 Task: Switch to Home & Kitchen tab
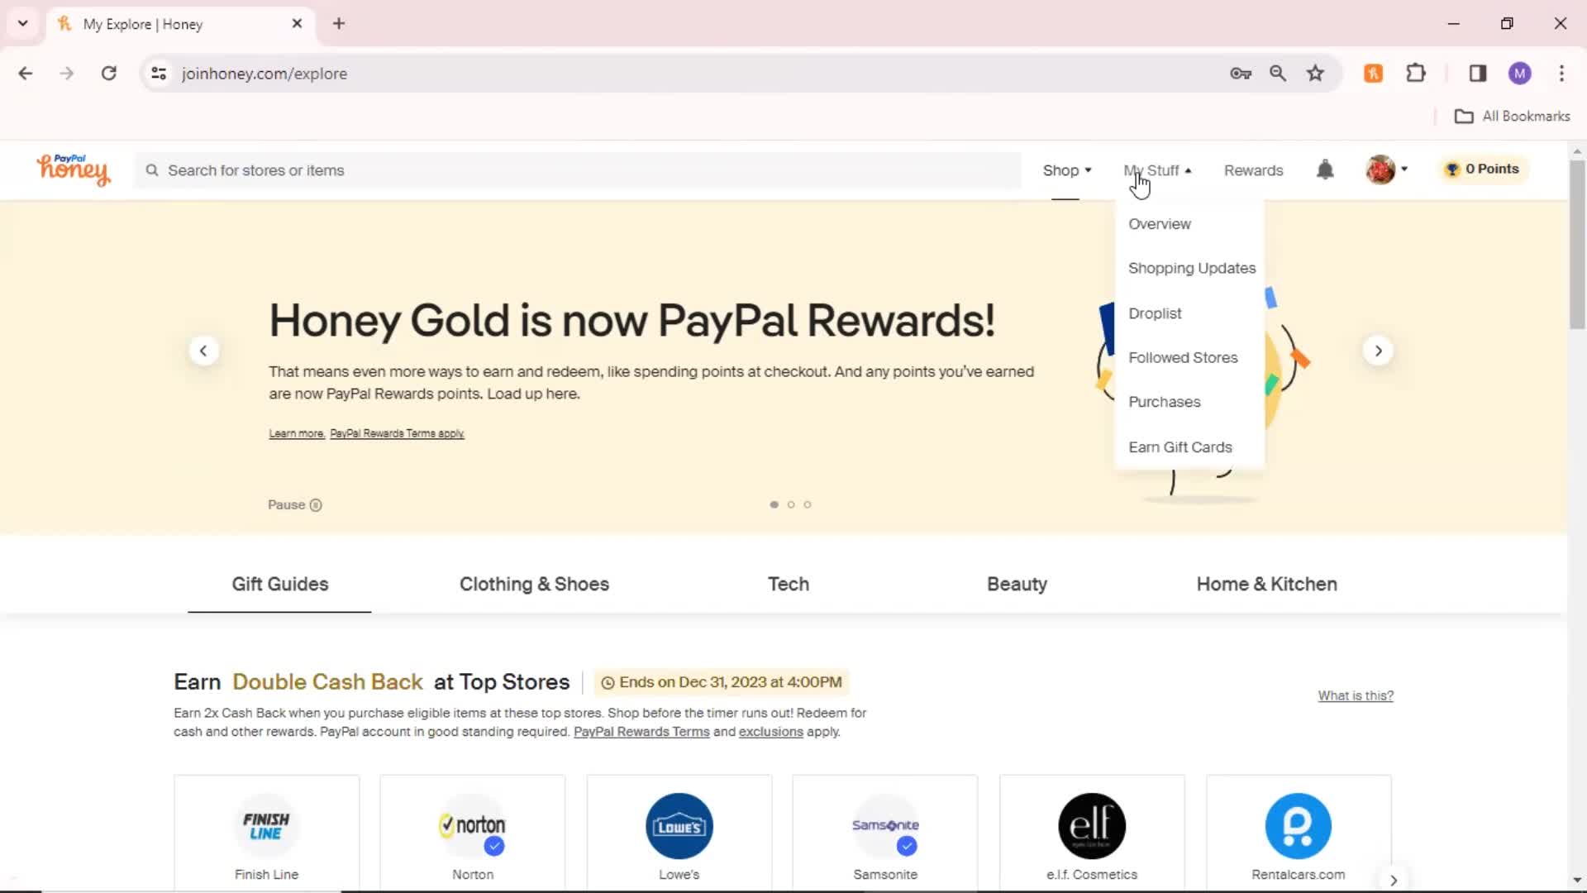[x=1266, y=585]
